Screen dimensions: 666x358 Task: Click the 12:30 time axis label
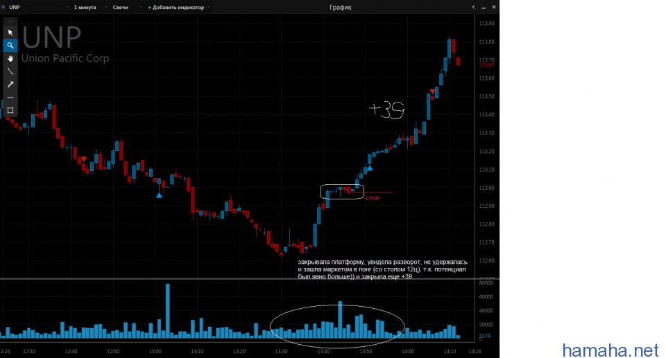[29, 352]
